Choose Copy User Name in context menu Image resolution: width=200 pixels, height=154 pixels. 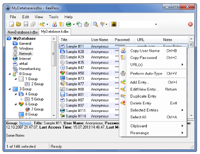coord(153,51)
